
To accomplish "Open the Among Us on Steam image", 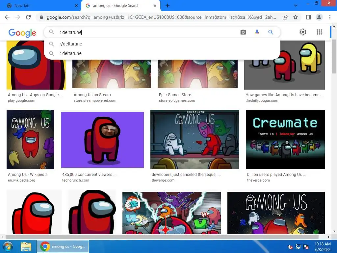I will point(112,74).
